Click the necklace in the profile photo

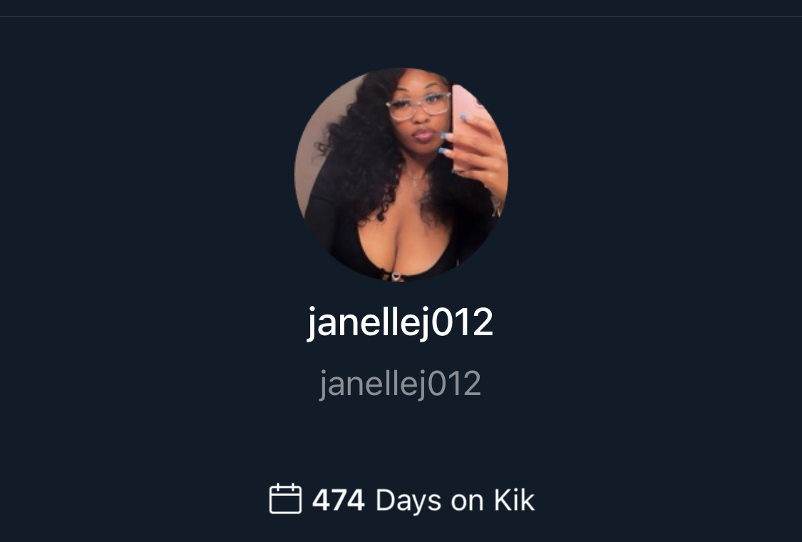[x=414, y=178]
